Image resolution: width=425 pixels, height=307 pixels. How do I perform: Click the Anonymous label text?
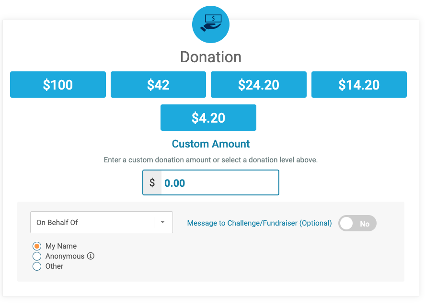click(65, 256)
